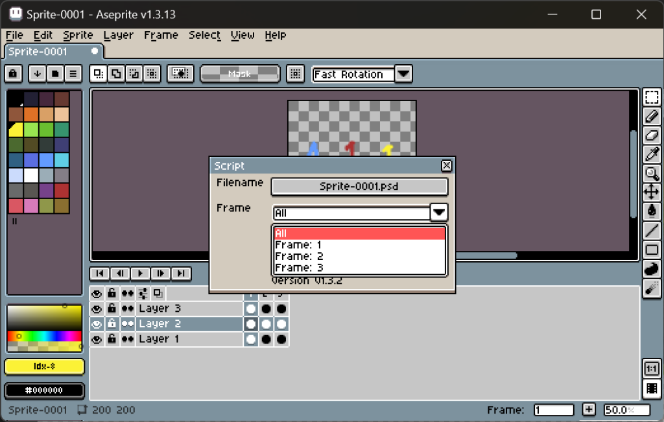The width and height of the screenshot is (664, 422).
Task: Hide Layer 1 with its eye icon
Action: (x=97, y=340)
